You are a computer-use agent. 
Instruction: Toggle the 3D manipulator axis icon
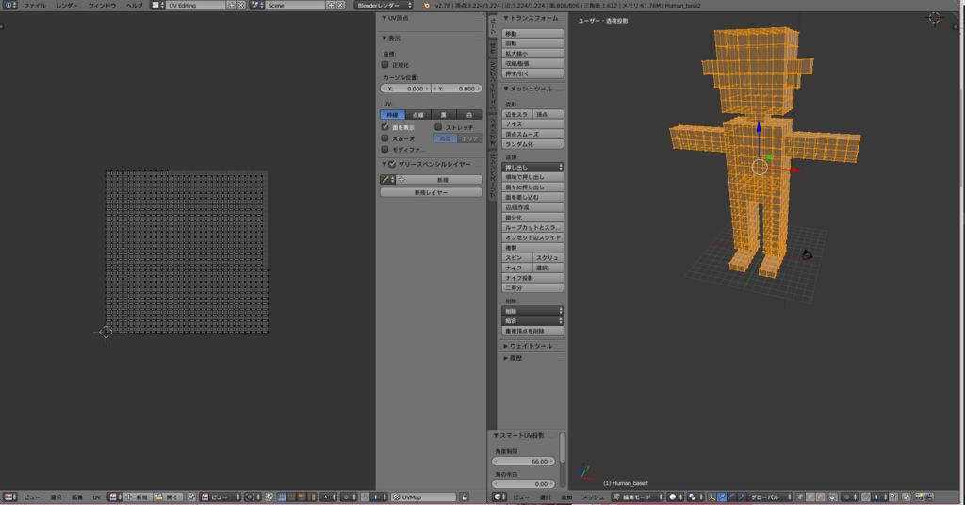point(711,497)
